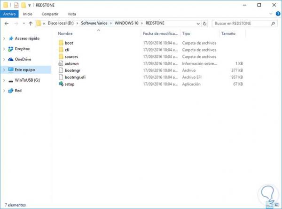Switch to the Vista ribbon tab
The width and height of the screenshot is (282, 209).
[x=72, y=14]
